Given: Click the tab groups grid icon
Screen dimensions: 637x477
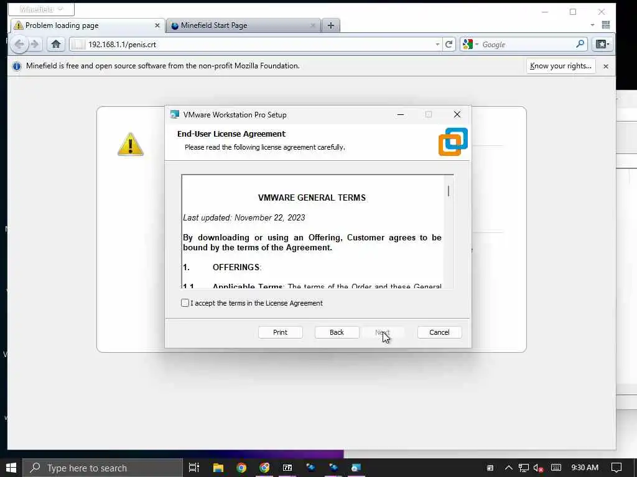Looking at the screenshot, I should tap(606, 25).
